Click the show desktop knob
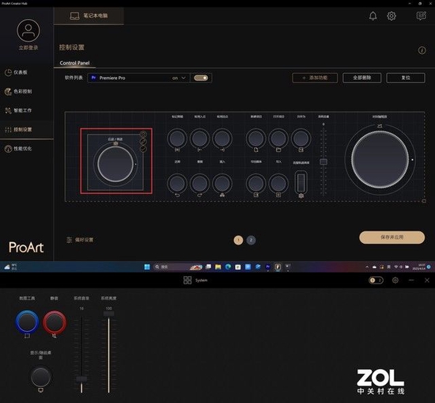 click(x=40, y=377)
